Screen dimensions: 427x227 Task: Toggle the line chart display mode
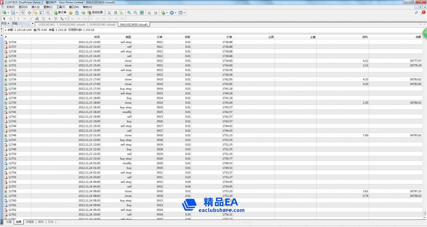122,13
